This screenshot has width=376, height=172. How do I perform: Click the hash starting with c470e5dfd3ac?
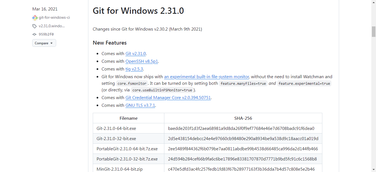click(x=241, y=169)
